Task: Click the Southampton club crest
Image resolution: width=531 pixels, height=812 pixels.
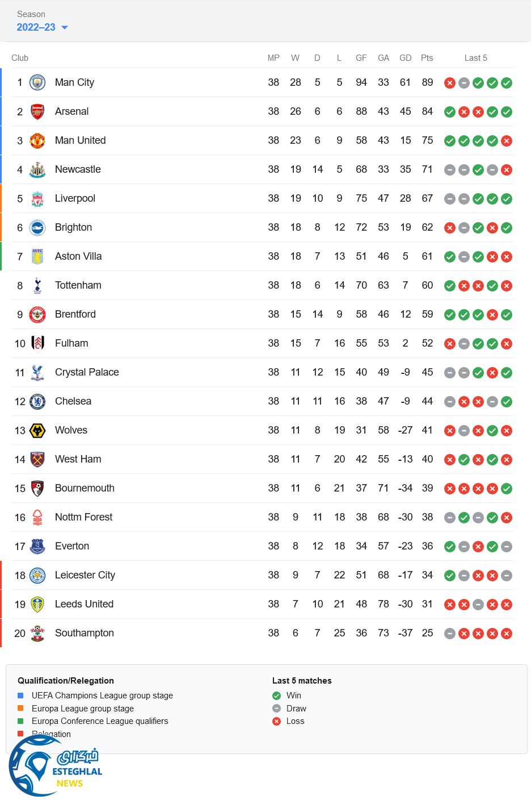Action: [37, 634]
